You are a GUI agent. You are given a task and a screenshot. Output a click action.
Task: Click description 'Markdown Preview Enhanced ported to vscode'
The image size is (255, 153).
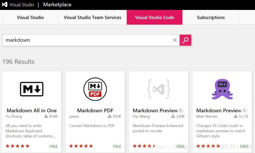[x=158, y=128]
